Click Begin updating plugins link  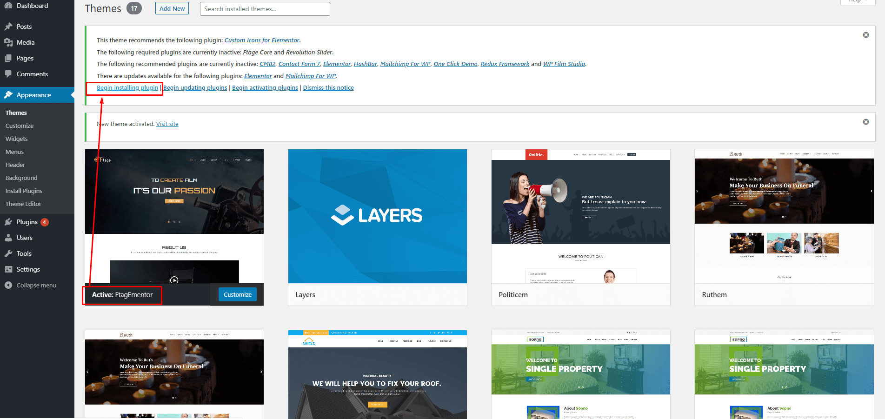tap(195, 88)
